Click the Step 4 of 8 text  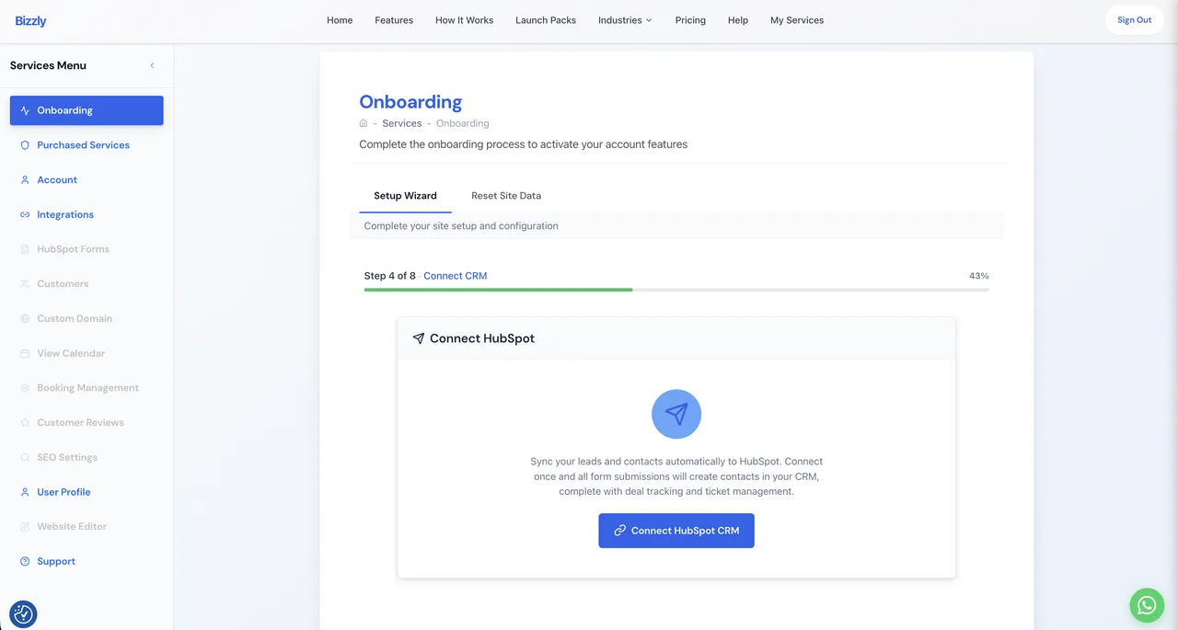point(390,276)
